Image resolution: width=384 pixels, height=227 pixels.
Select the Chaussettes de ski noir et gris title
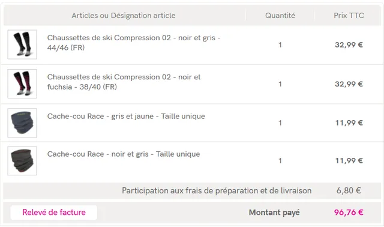pyautogui.click(x=134, y=43)
